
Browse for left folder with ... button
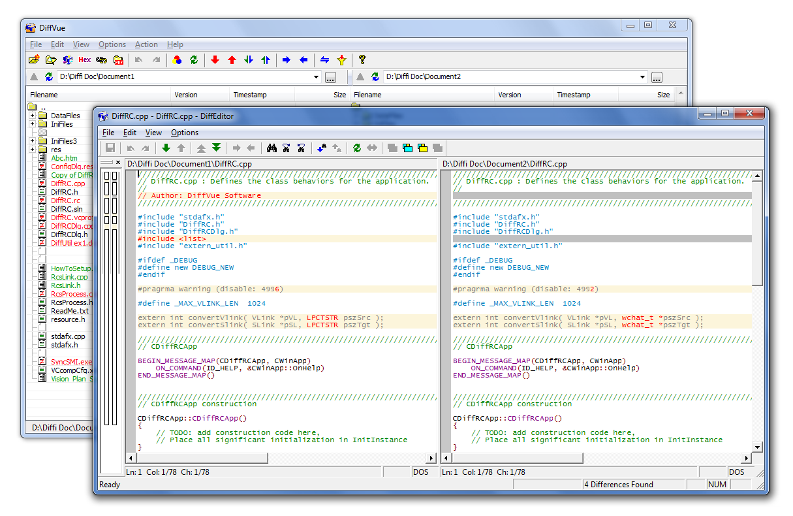tap(331, 78)
